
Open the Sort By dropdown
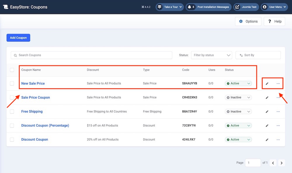pyautogui.click(x=258, y=55)
